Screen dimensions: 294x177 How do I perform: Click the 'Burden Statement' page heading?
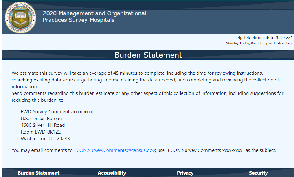point(148,55)
